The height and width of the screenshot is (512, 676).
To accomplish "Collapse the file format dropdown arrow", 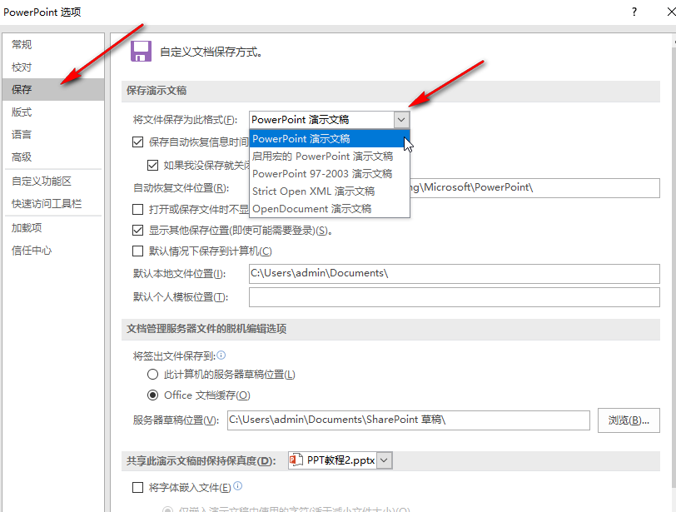I will click(x=401, y=120).
